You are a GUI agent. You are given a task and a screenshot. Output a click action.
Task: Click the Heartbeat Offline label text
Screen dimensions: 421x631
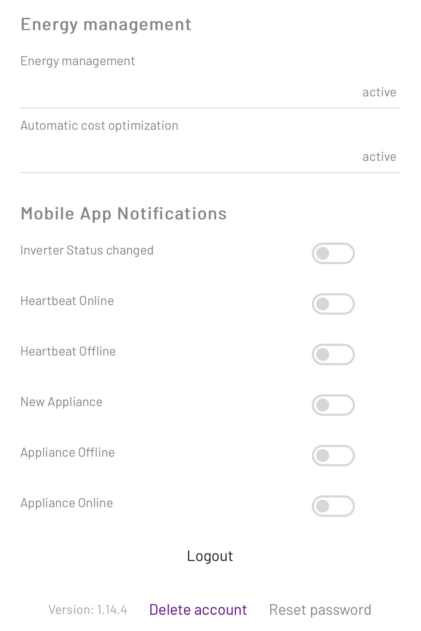pyautogui.click(x=68, y=351)
